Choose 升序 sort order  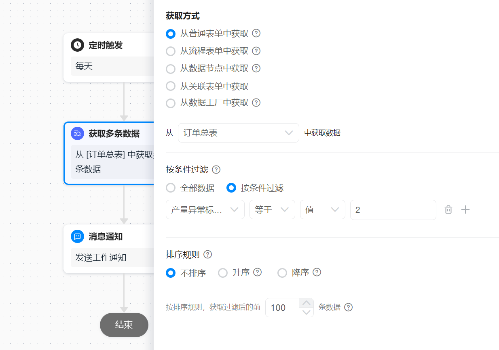223,273
